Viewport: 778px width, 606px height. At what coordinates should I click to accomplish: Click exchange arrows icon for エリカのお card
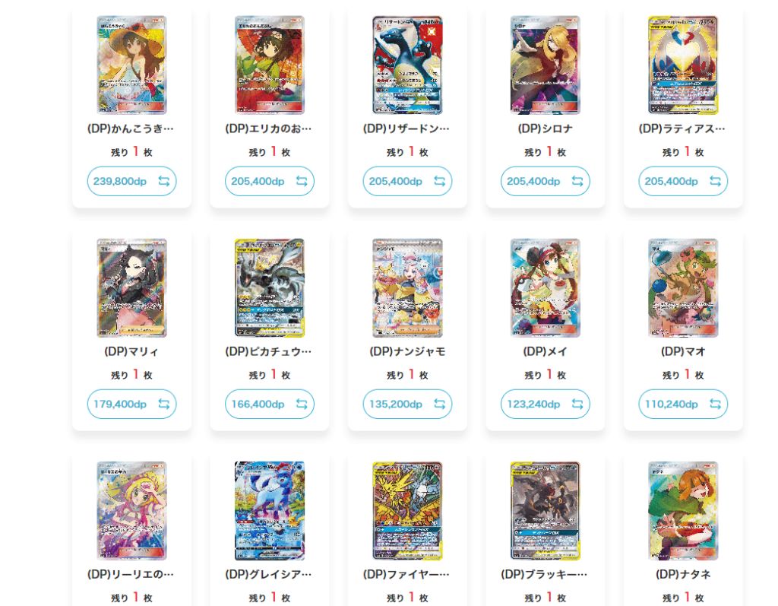[x=302, y=181]
